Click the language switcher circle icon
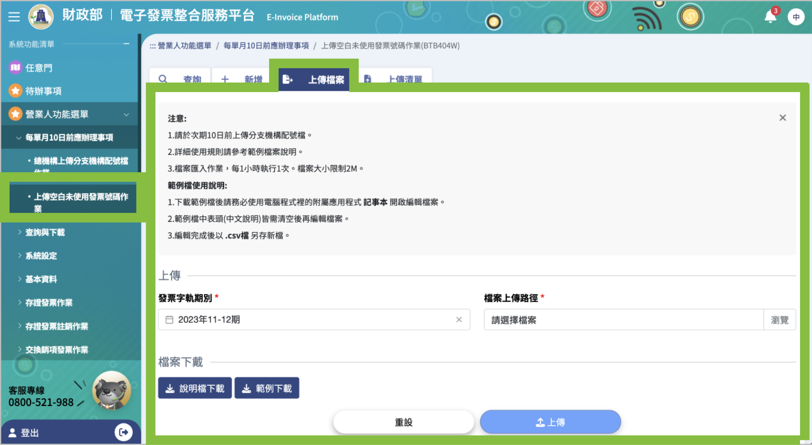Screen dimensions: 812x445 796,17
